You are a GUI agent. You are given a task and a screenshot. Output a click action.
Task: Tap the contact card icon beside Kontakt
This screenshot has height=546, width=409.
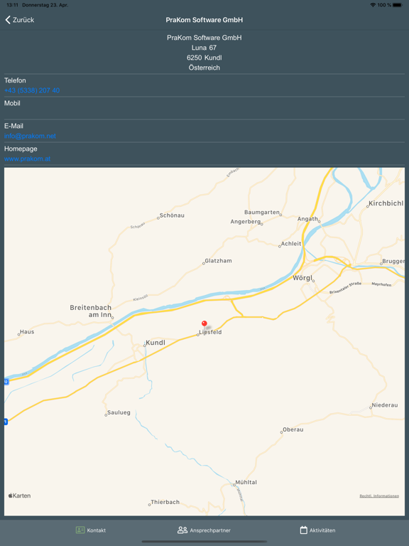coord(80,530)
